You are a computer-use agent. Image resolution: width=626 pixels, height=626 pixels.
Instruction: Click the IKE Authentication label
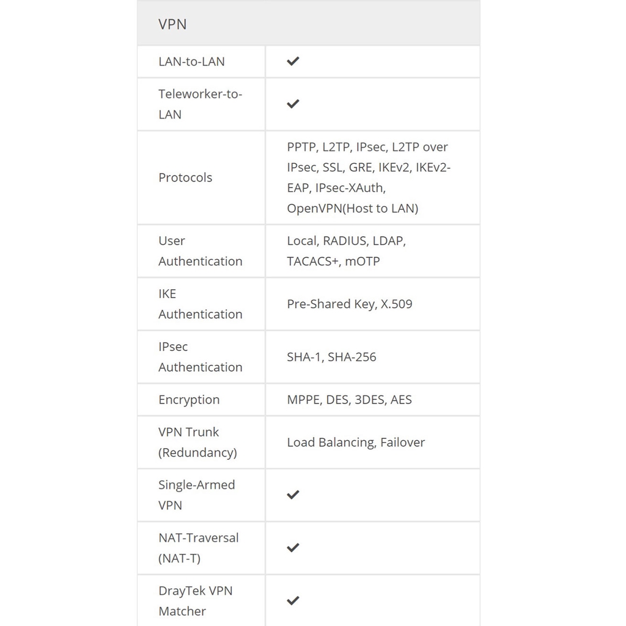click(x=200, y=304)
